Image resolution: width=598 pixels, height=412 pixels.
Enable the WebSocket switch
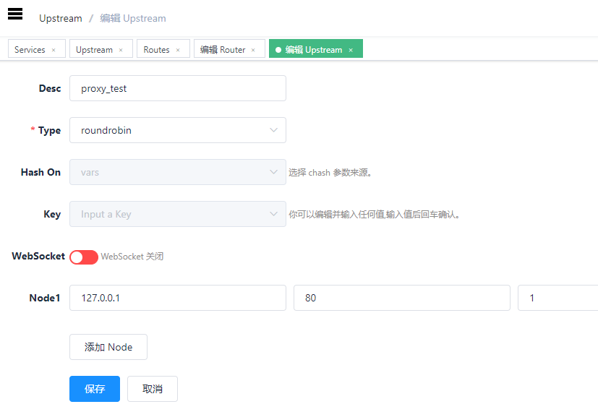coord(84,257)
